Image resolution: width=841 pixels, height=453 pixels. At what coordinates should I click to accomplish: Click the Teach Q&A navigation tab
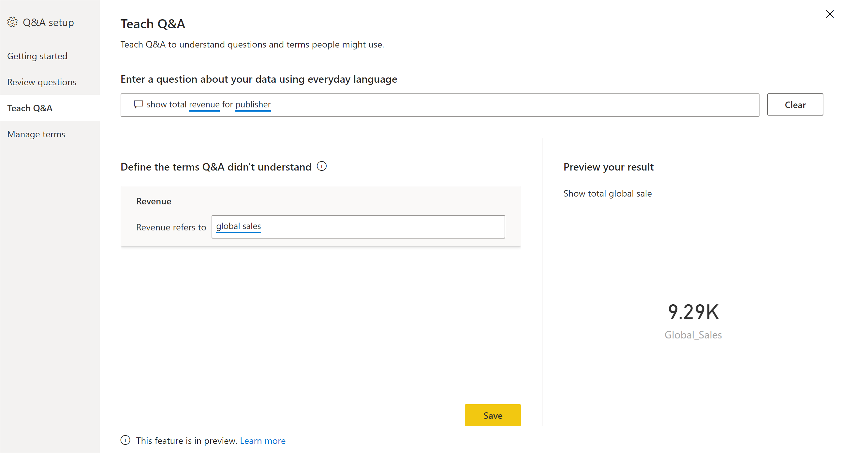(30, 108)
